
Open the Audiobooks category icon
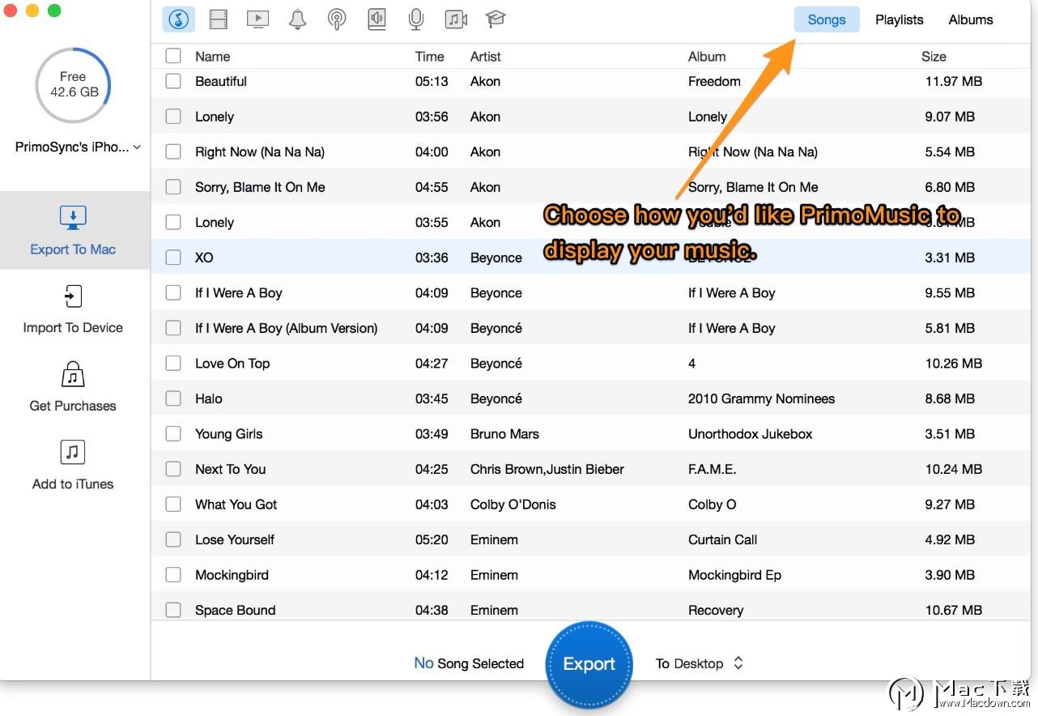[376, 19]
